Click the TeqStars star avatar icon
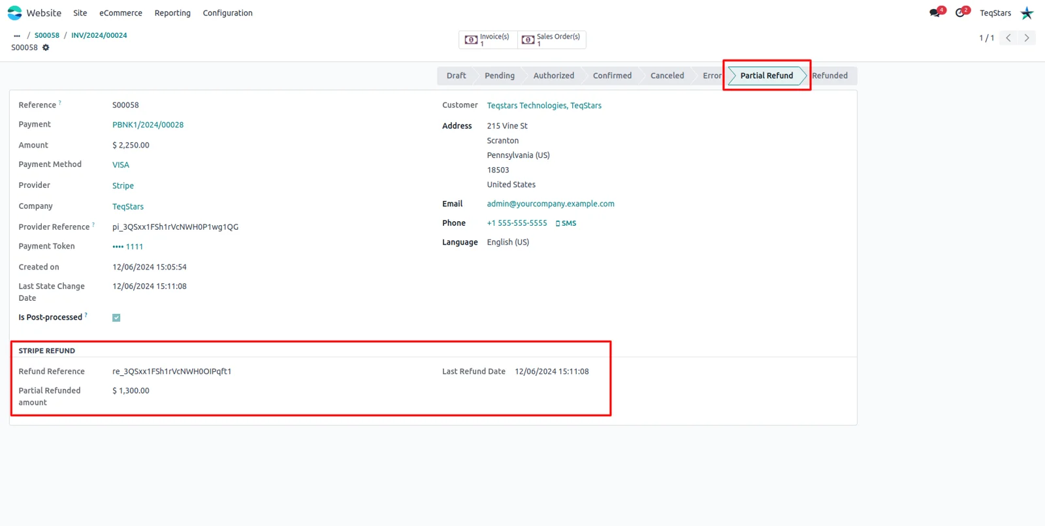Screen dimensions: 1045x526 tap(1027, 13)
